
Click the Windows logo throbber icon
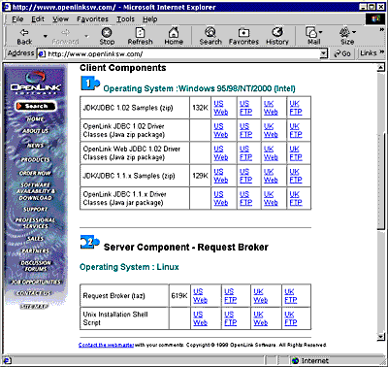pos(375,18)
